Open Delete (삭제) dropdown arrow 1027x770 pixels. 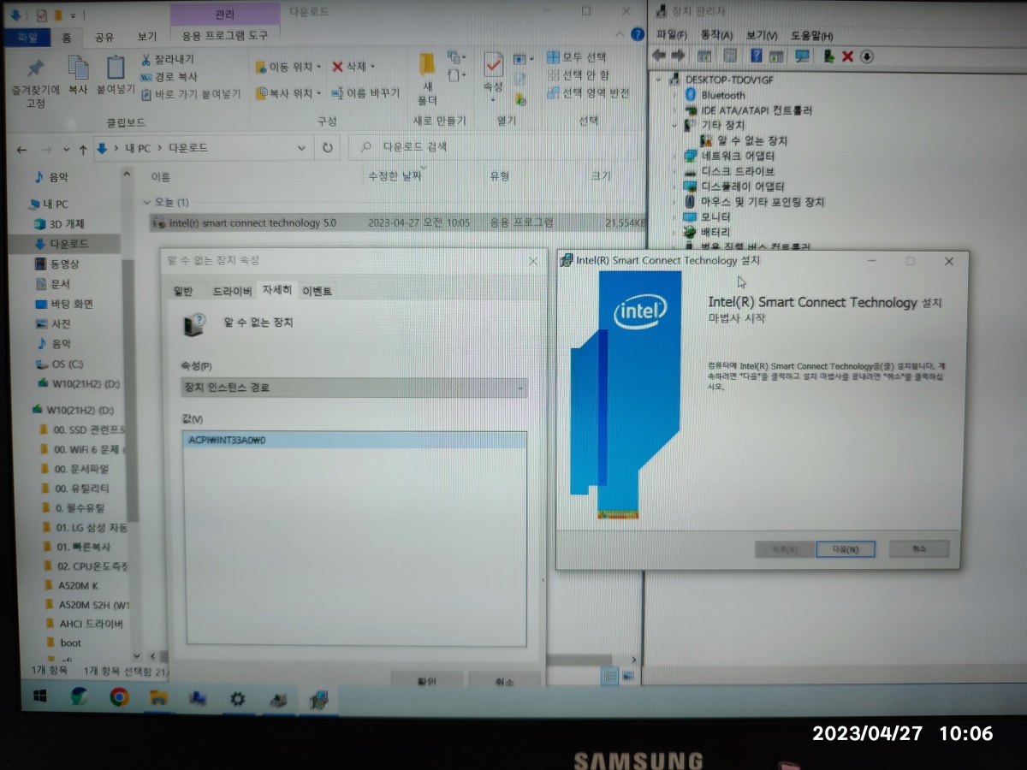click(373, 67)
